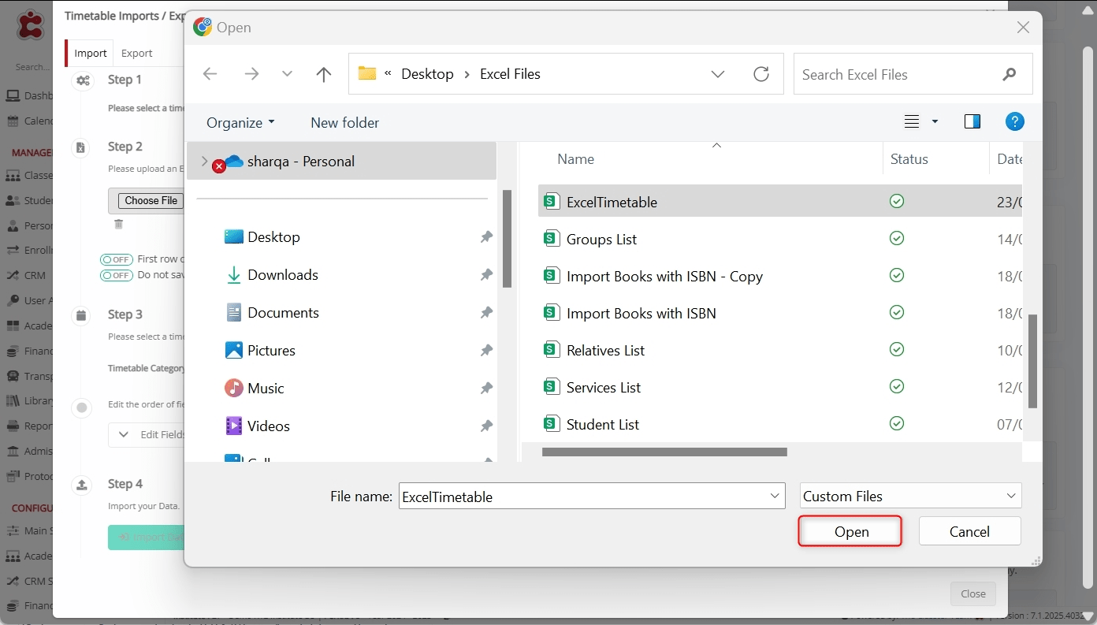This screenshot has height=625, width=1097.
Task: Toggle the preview pane icon
Action: coord(972,121)
